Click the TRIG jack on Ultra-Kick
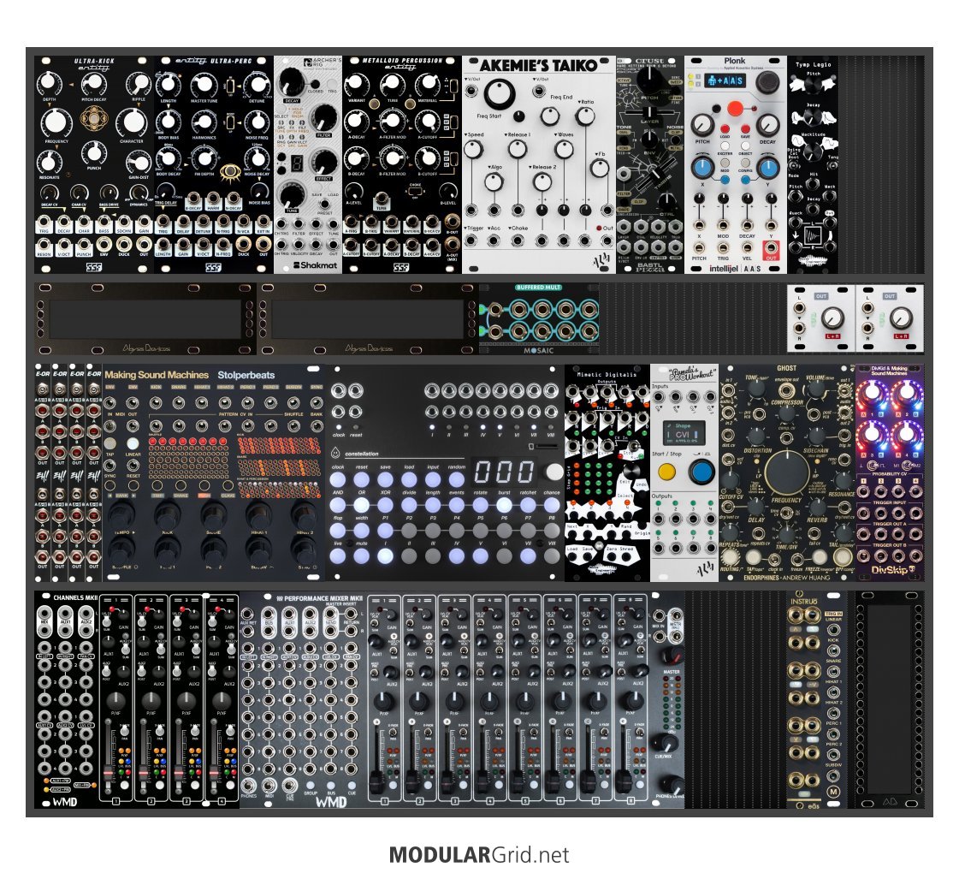This screenshot has height=873, width=959. (x=44, y=222)
